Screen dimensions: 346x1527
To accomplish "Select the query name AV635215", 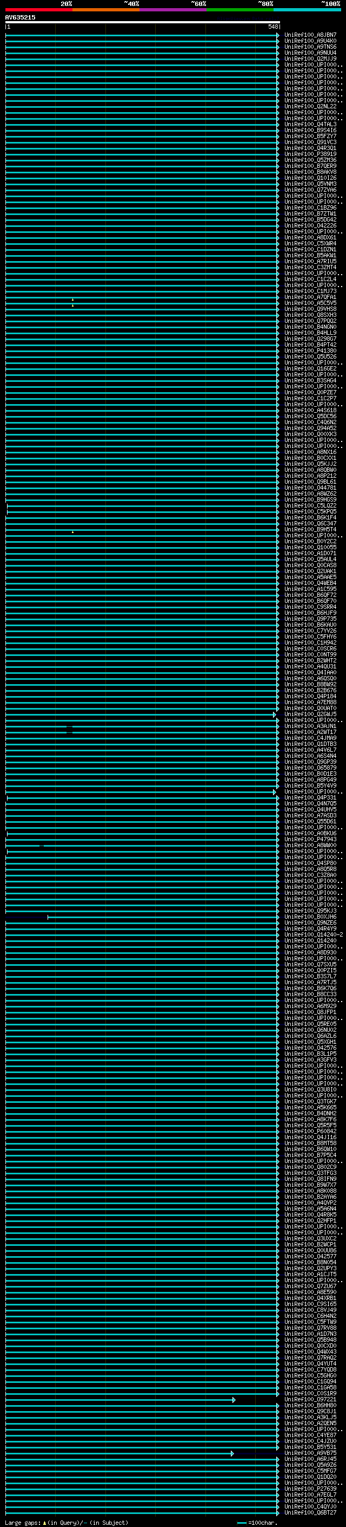I will (20, 18).
